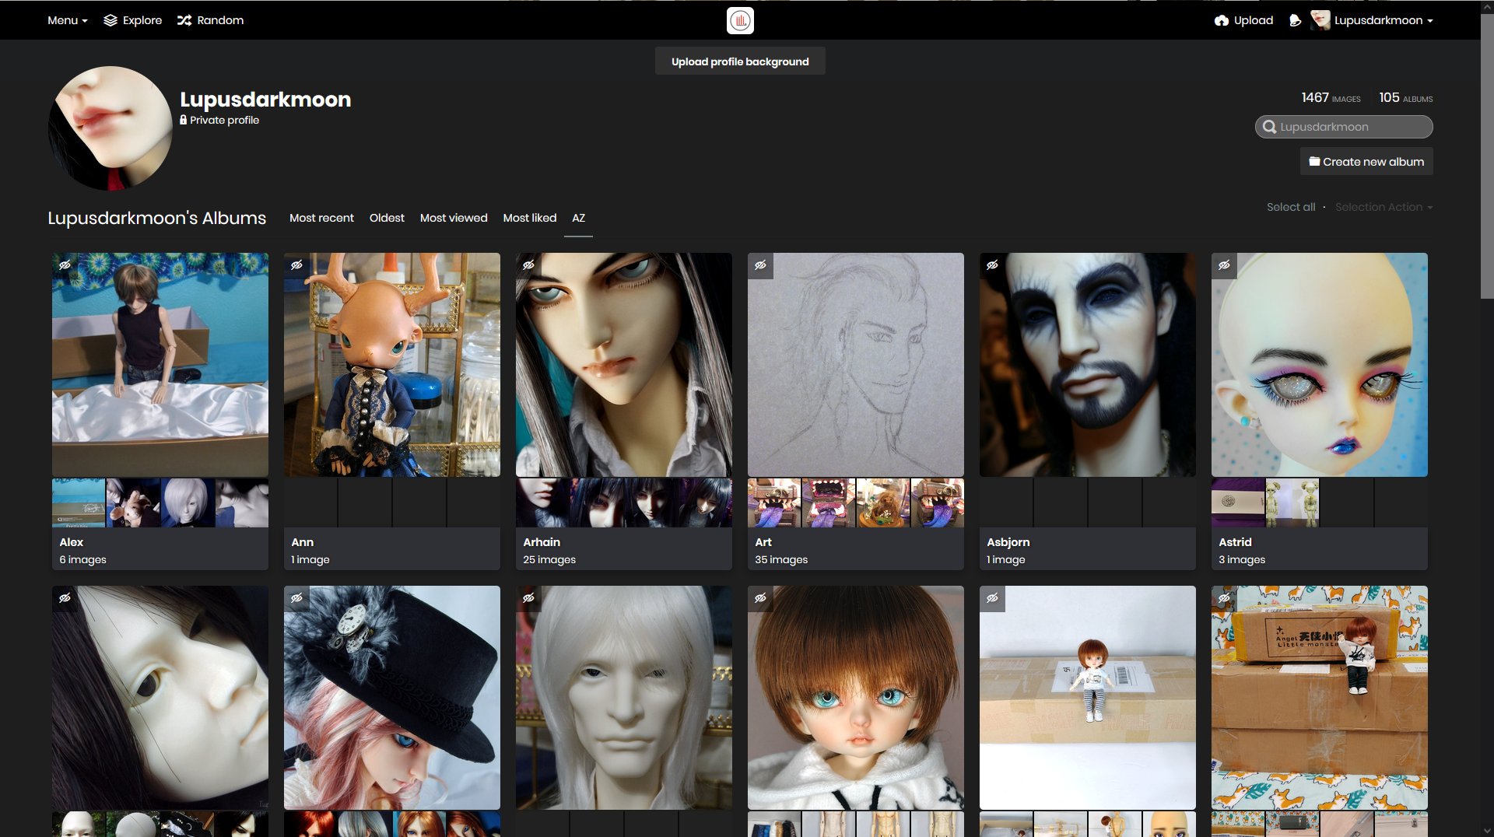
Task: Toggle eye icon on corgi-pattern box album
Action: [1224, 598]
